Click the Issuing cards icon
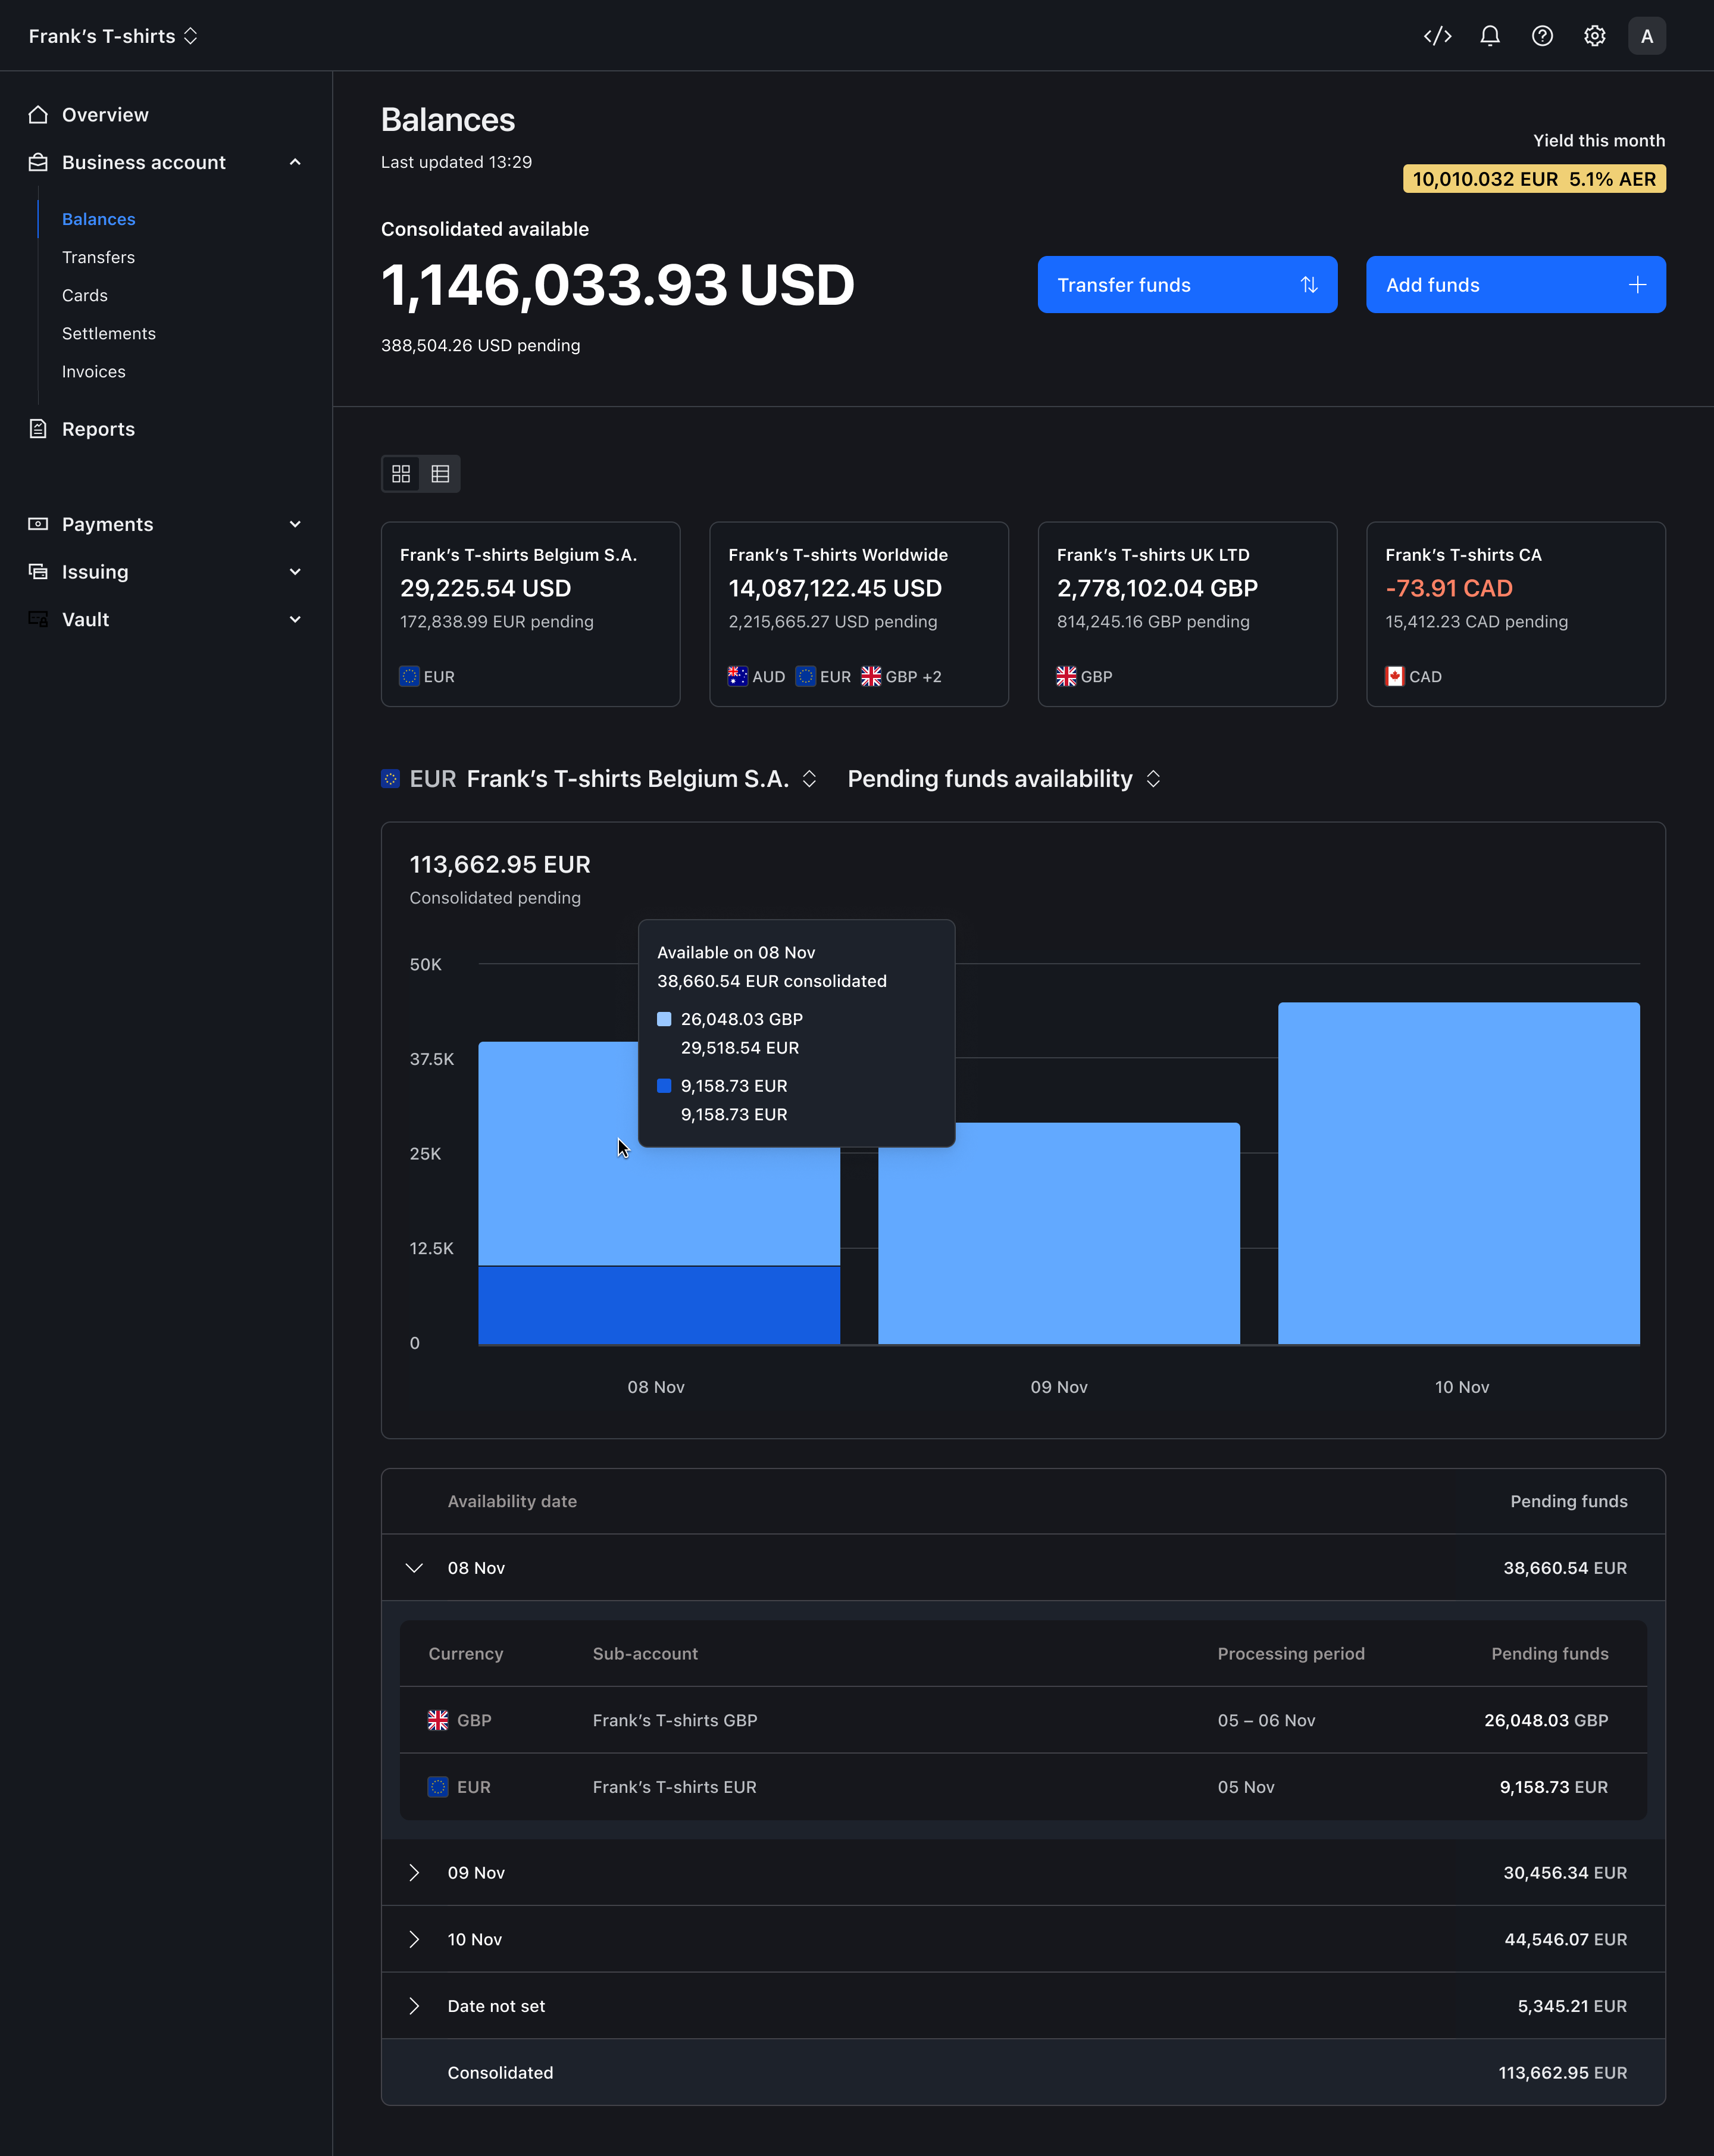The image size is (1714, 2156). pos(38,572)
